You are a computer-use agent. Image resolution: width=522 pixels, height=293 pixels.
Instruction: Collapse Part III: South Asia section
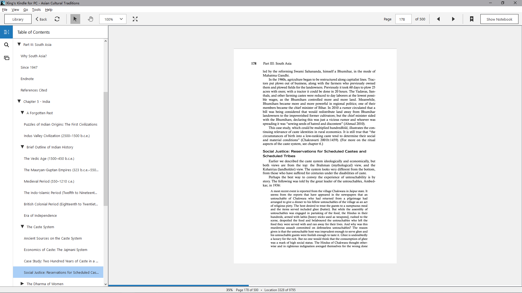(x=19, y=44)
